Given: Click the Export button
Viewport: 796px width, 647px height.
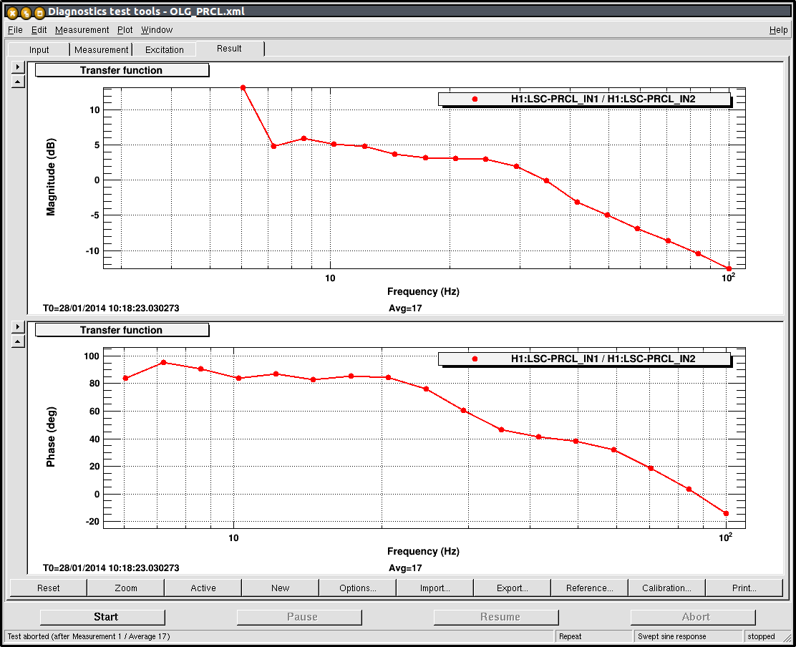Looking at the screenshot, I should click(513, 588).
